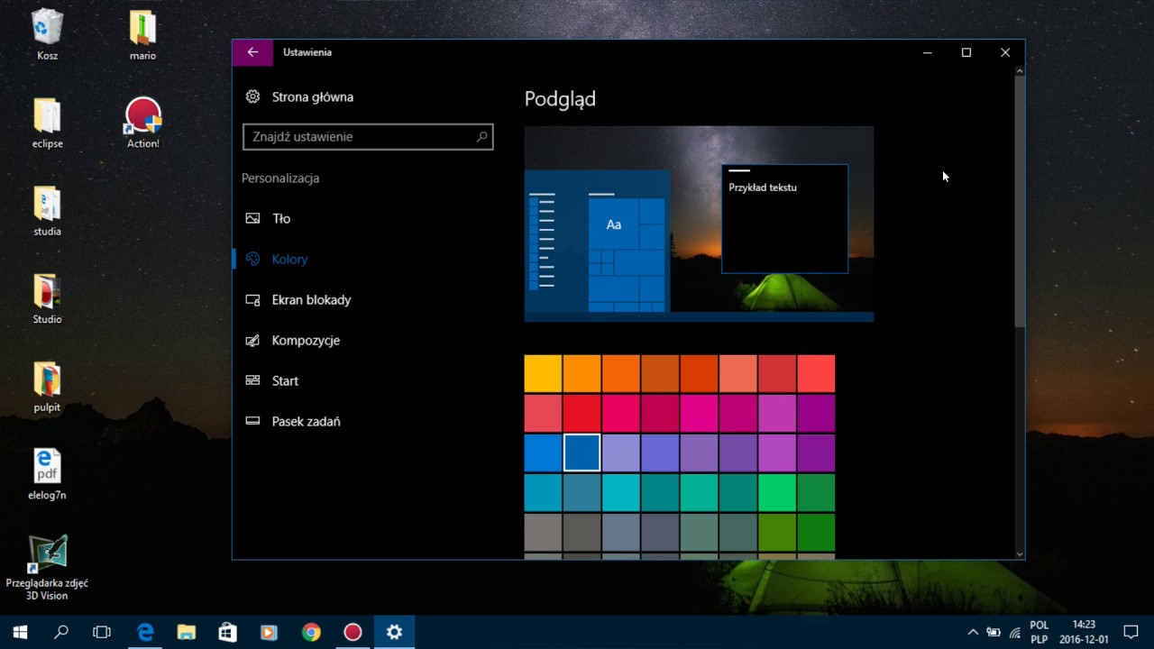Check the battery tray icon
Screen dimensions: 1154x649
tap(994, 632)
